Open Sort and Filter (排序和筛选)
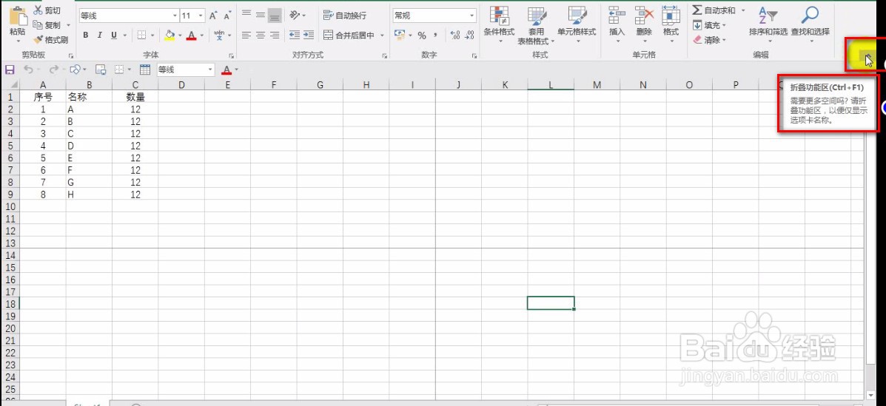 [x=768, y=23]
